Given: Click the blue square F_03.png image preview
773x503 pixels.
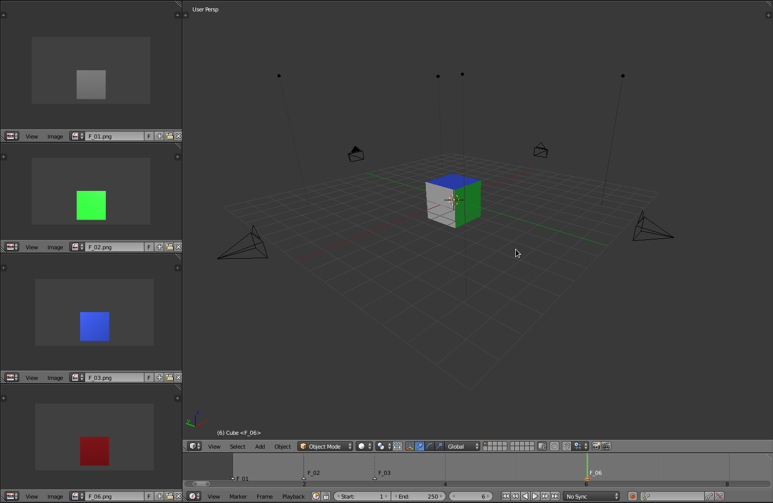Looking at the screenshot, I should pyautogui.click(x=94, y=326).
